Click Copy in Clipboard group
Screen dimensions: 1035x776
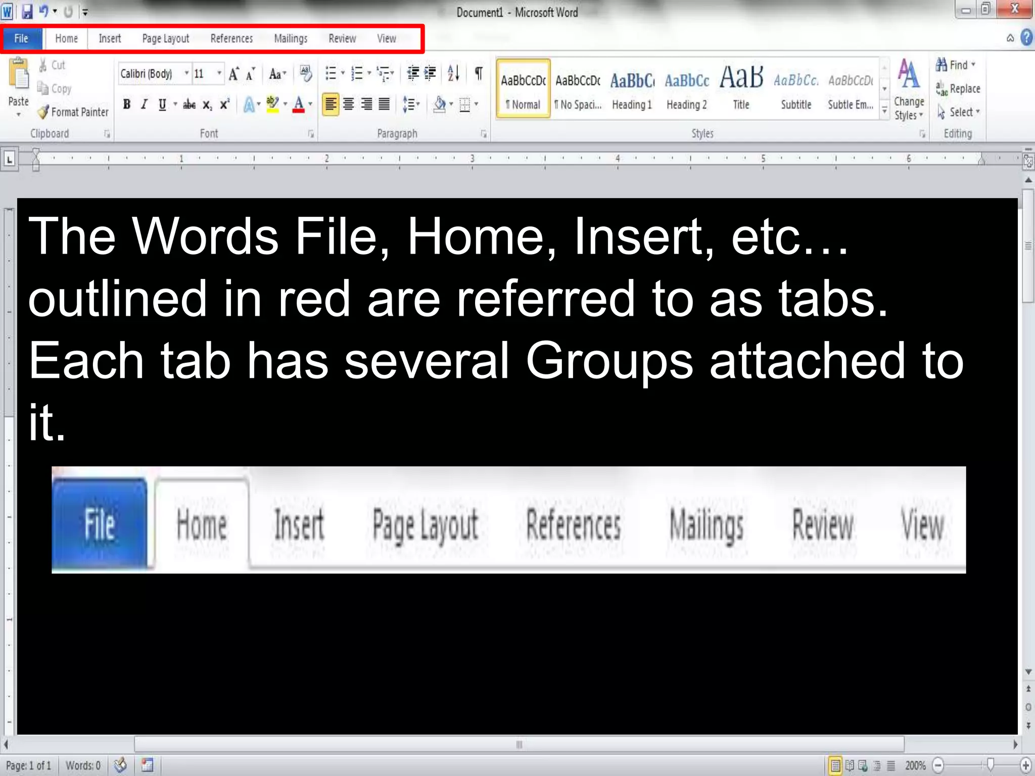55,89
